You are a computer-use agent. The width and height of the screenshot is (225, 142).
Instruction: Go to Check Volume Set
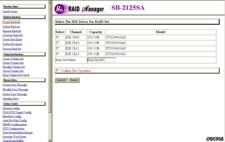(13, 71)
